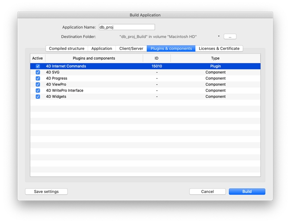
Task: Switch to the Compiled structure tab
Action: [66, 49]
